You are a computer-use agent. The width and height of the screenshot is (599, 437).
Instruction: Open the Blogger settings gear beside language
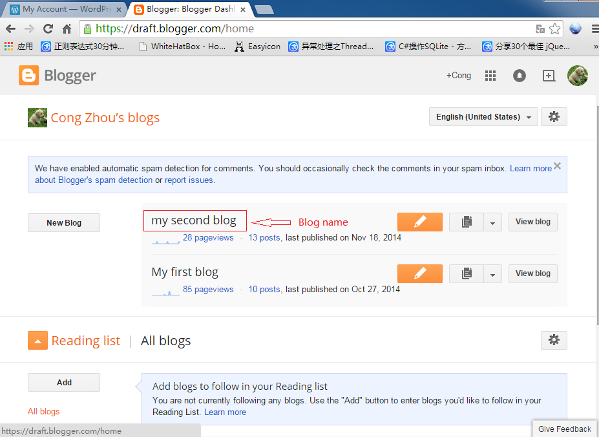click(x=554, y=117)
